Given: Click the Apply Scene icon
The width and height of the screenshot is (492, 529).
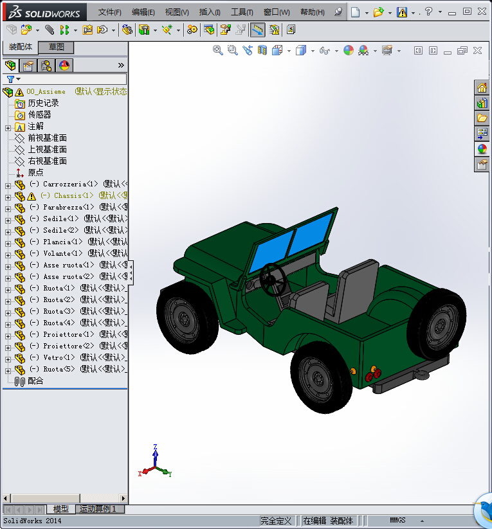Looking at the screenshot, I should (x=363, y=51).
